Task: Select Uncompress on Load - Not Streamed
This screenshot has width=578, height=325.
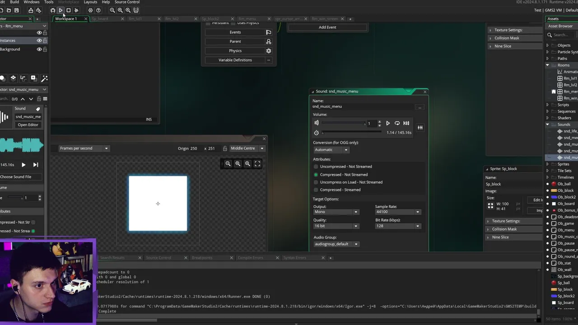Action: [316, 182]
